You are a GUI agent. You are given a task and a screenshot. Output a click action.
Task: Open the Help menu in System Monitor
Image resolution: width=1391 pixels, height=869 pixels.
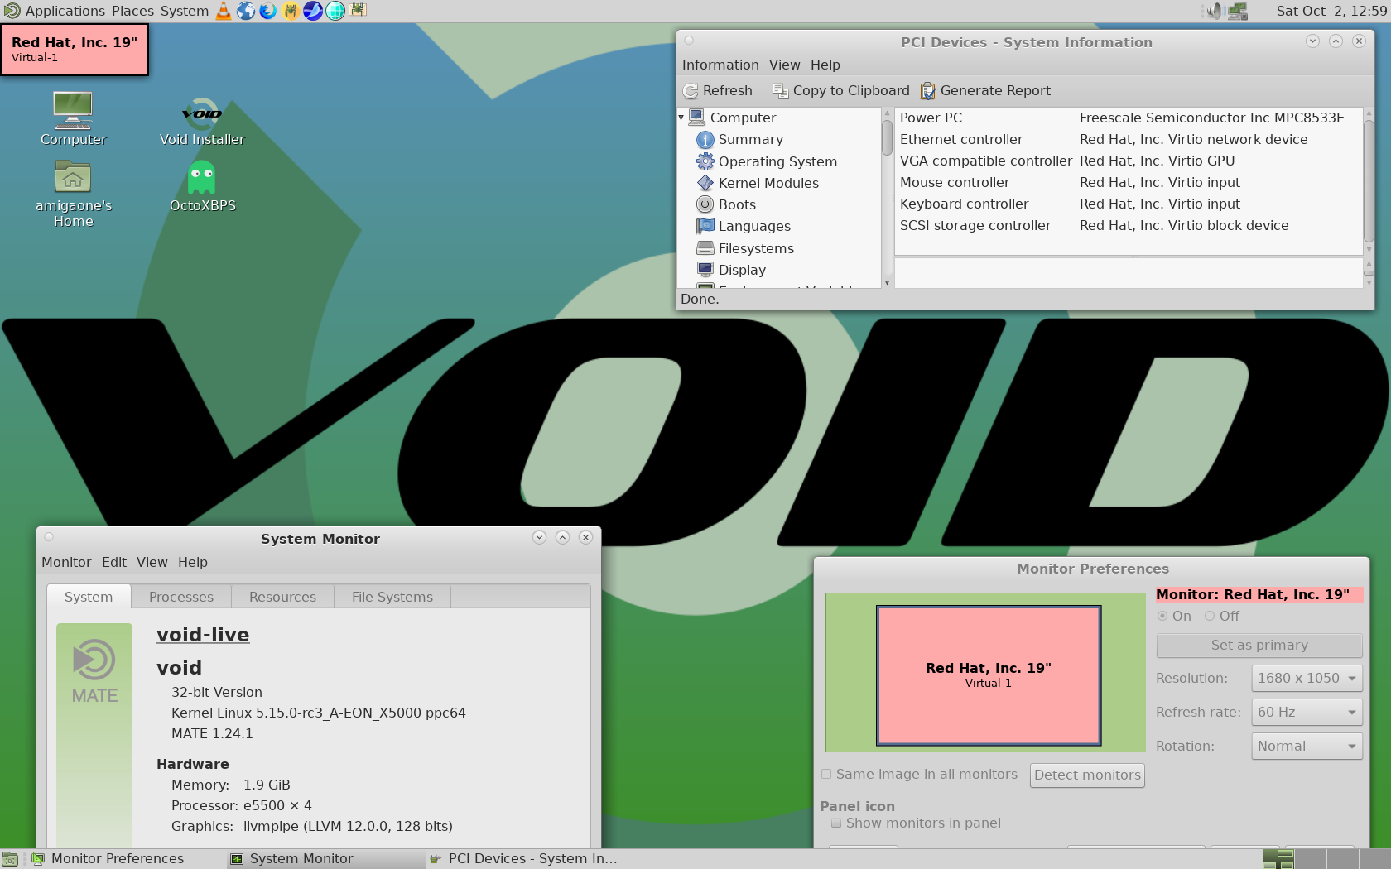(193, 563)
